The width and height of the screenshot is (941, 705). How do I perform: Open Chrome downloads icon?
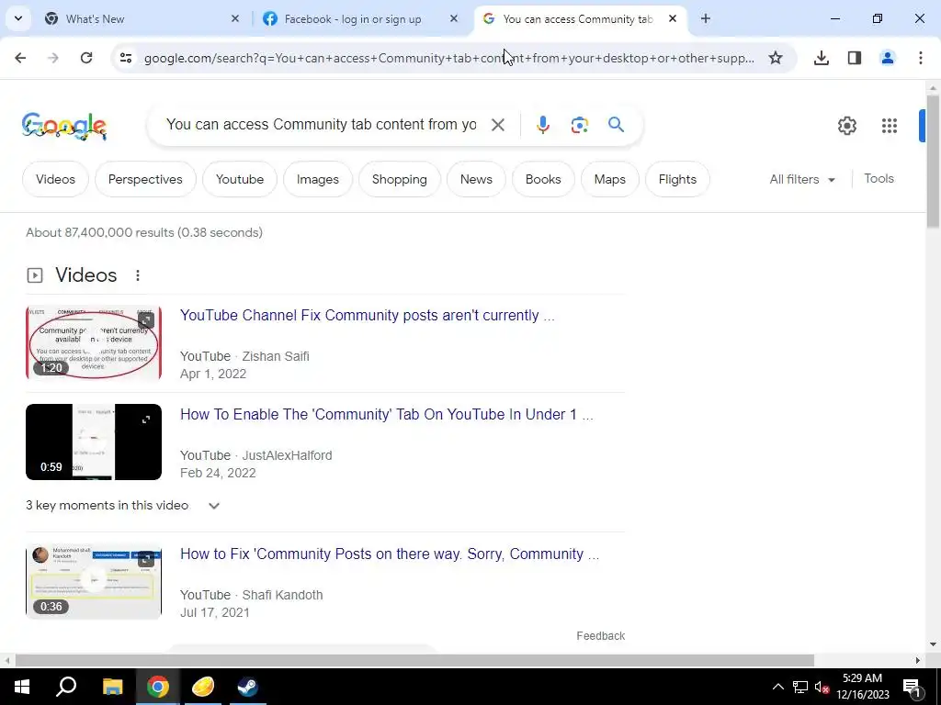[x=821, y=58]
